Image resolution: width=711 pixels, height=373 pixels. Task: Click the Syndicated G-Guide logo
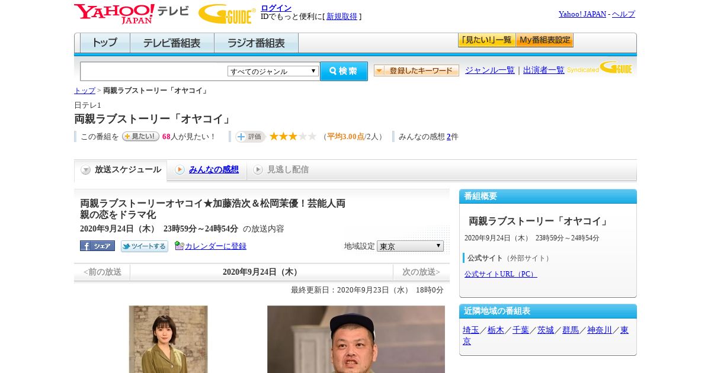tap(600, 68)
